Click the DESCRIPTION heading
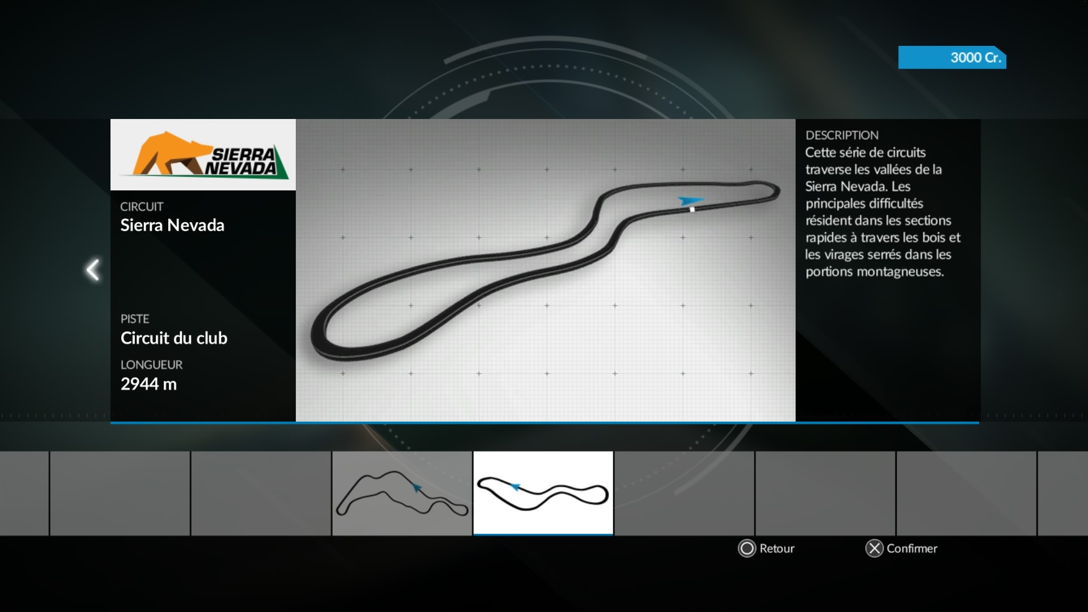 pyautogui.click(x=841, y=135)
